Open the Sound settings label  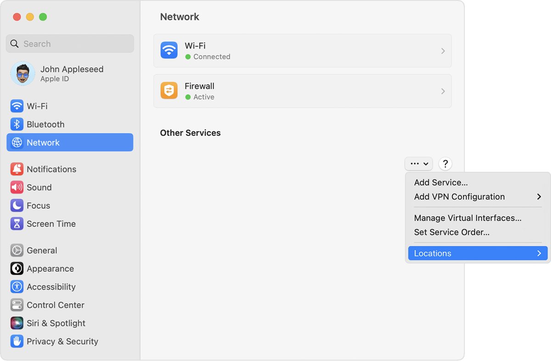tap(39, 187)
